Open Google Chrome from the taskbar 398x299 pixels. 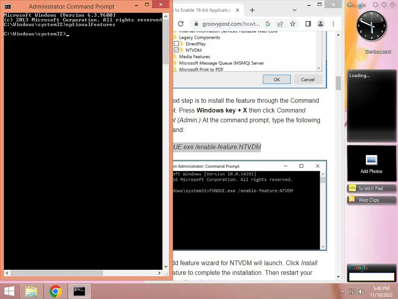coord(56,291)
